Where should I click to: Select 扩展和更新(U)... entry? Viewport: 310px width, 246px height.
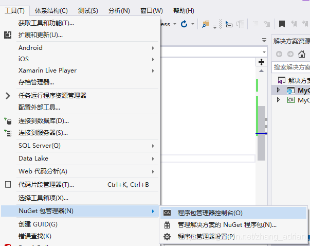[x=41, y=35]
